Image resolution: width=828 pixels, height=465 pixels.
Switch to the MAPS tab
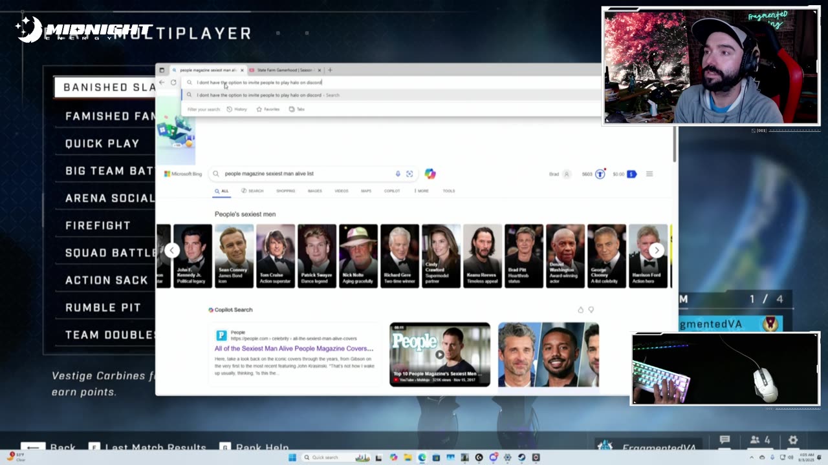point(366,191)
